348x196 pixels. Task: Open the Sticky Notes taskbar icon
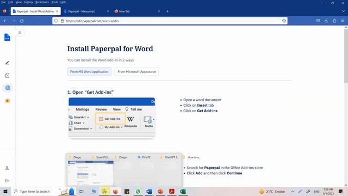coord(127,191)
